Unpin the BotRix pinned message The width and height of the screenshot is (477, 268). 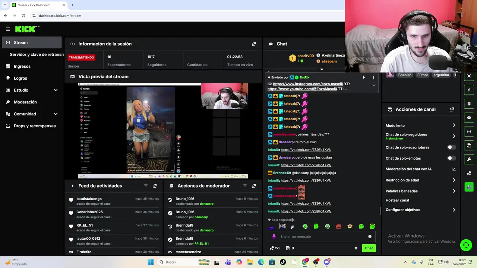(363, 77)
